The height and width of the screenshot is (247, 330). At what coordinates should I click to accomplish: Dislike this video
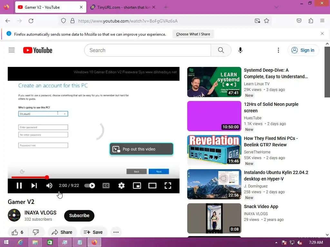pos(36,232)
